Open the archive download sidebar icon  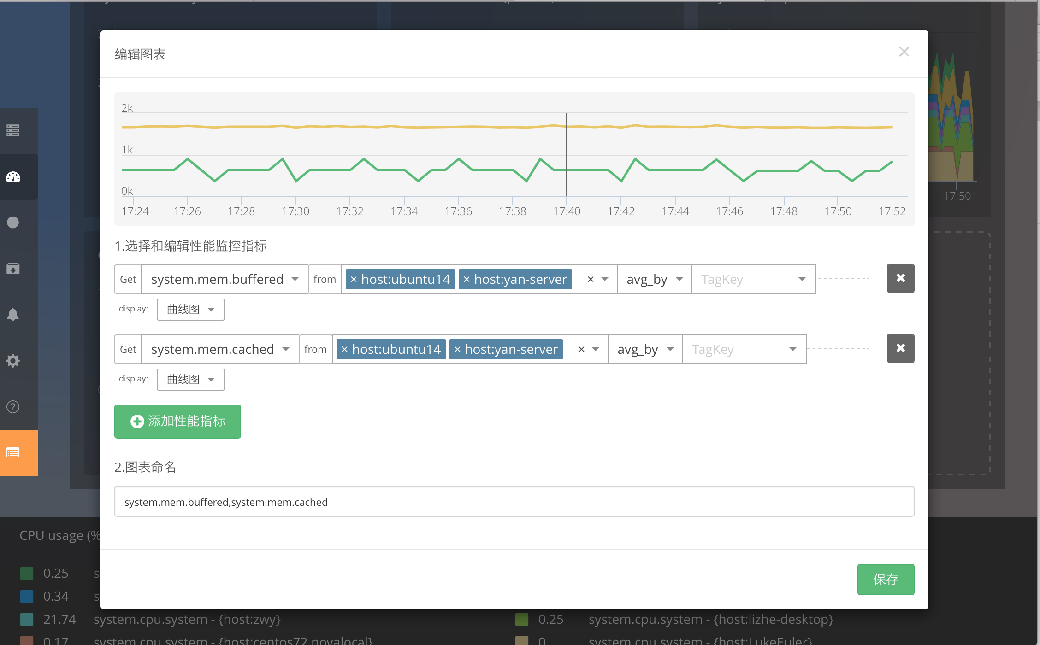click(13, 269)
